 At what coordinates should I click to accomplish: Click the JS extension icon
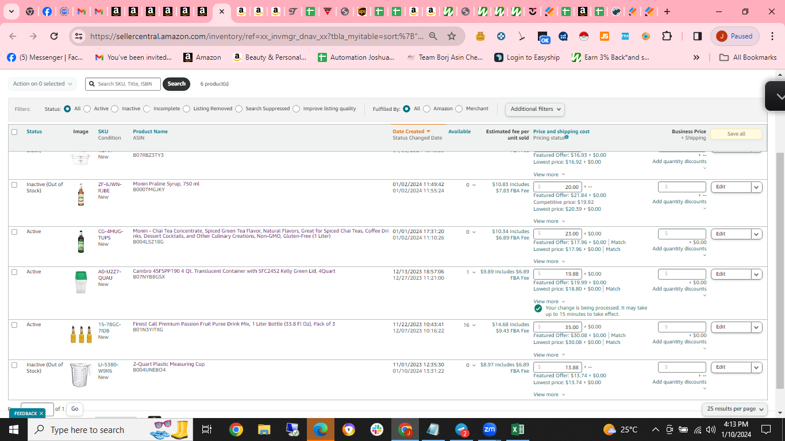tap(604, 36)
